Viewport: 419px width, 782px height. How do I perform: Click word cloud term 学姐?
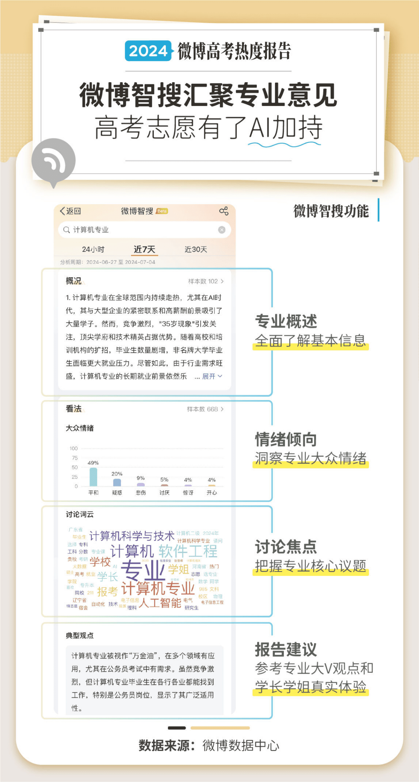(x=178, y=569)
